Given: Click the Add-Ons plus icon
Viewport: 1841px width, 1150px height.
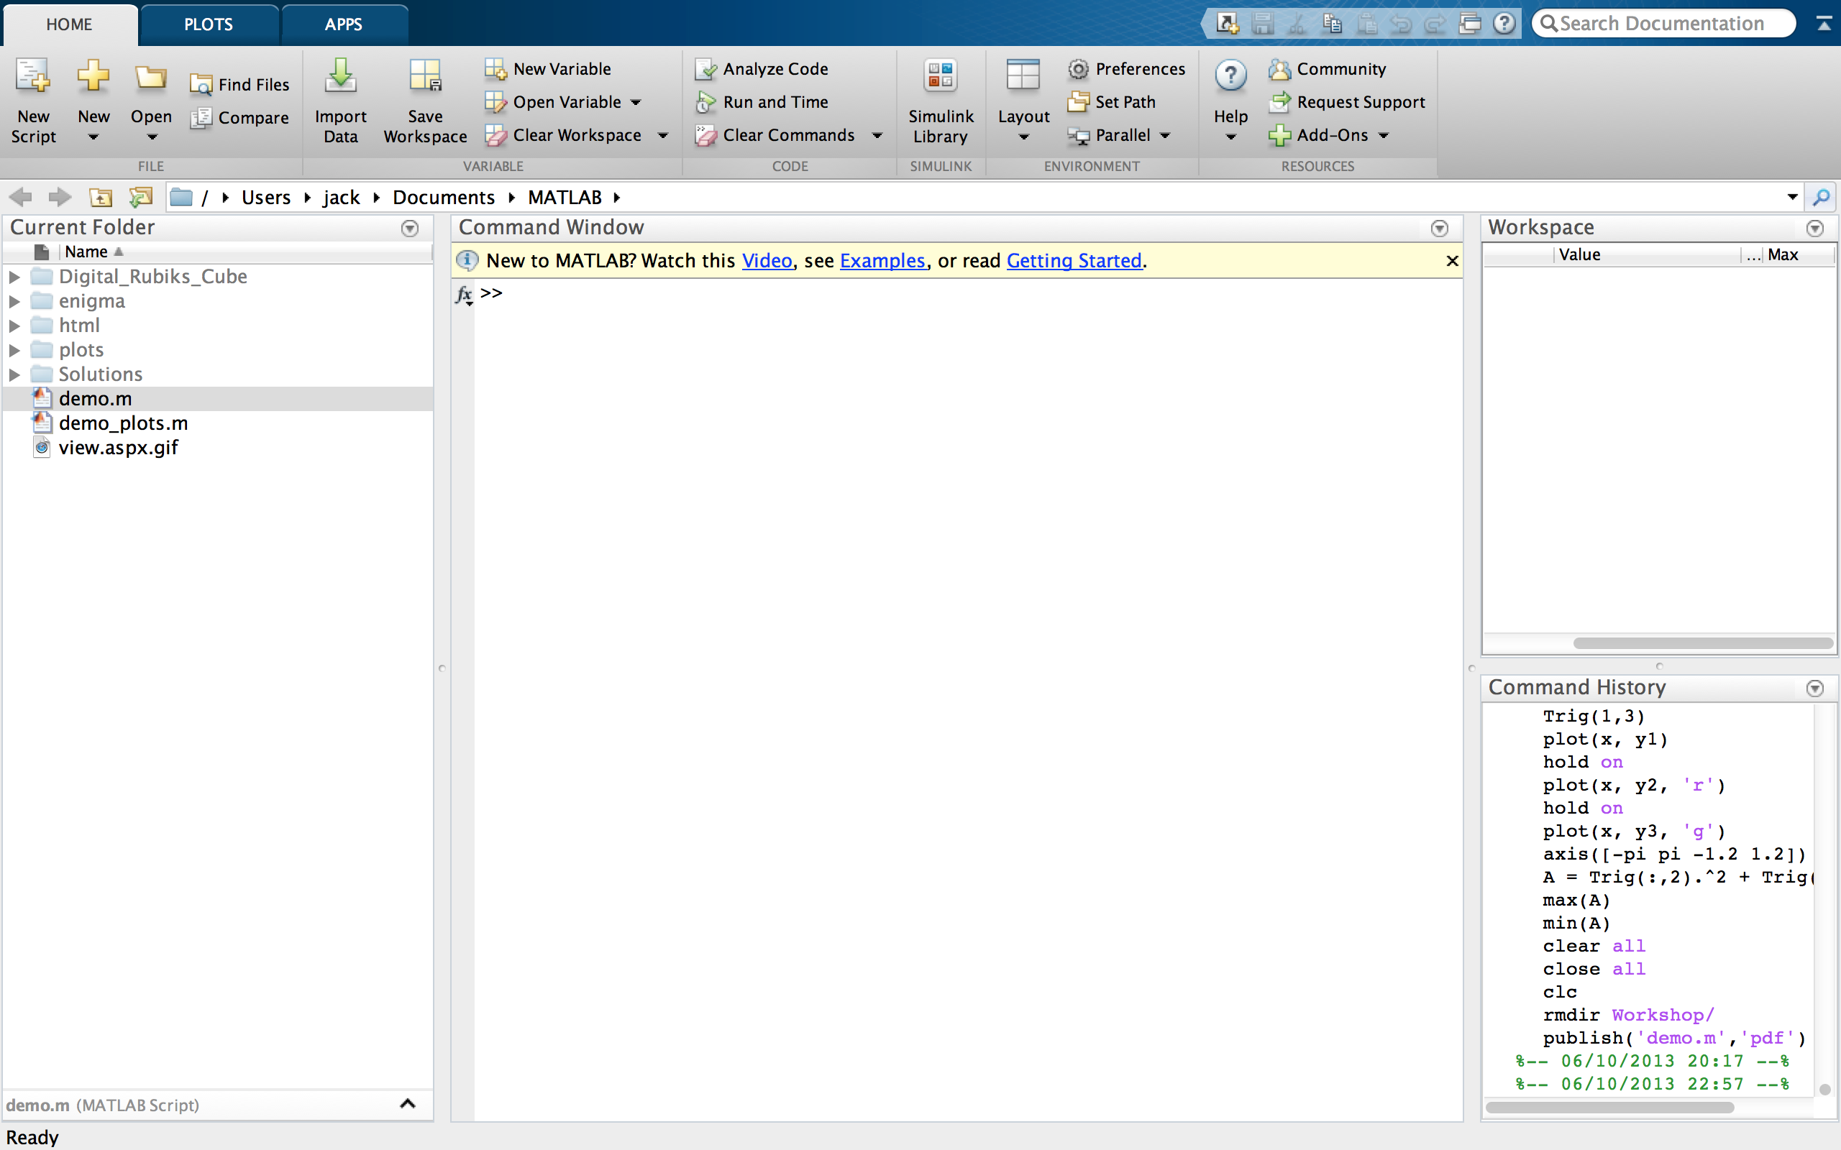Looking at the screenshot, I should point(1279,135).
